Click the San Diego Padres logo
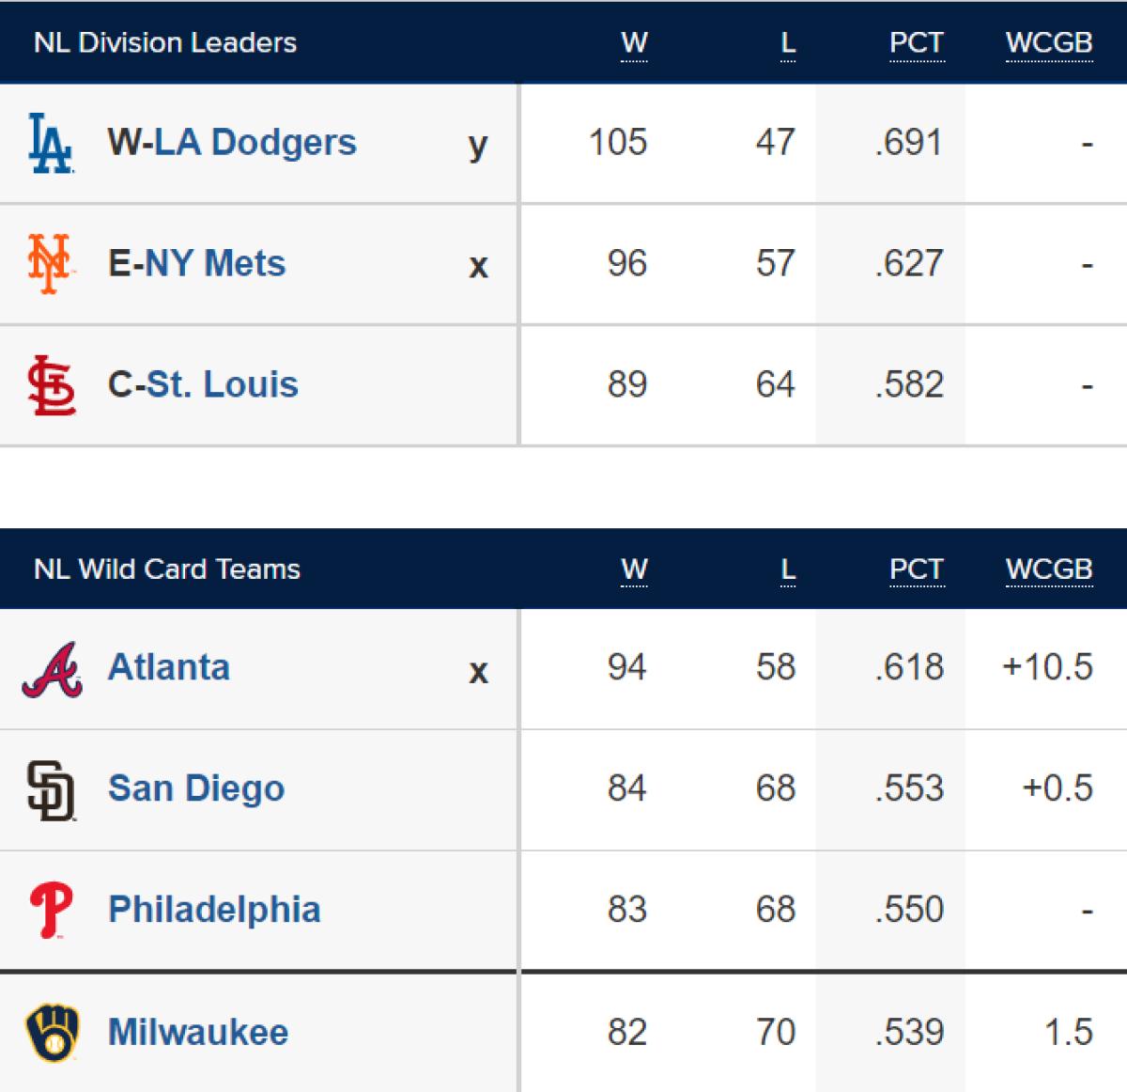This screenshot has height=1092, width=1127. [x=51, y=790]
